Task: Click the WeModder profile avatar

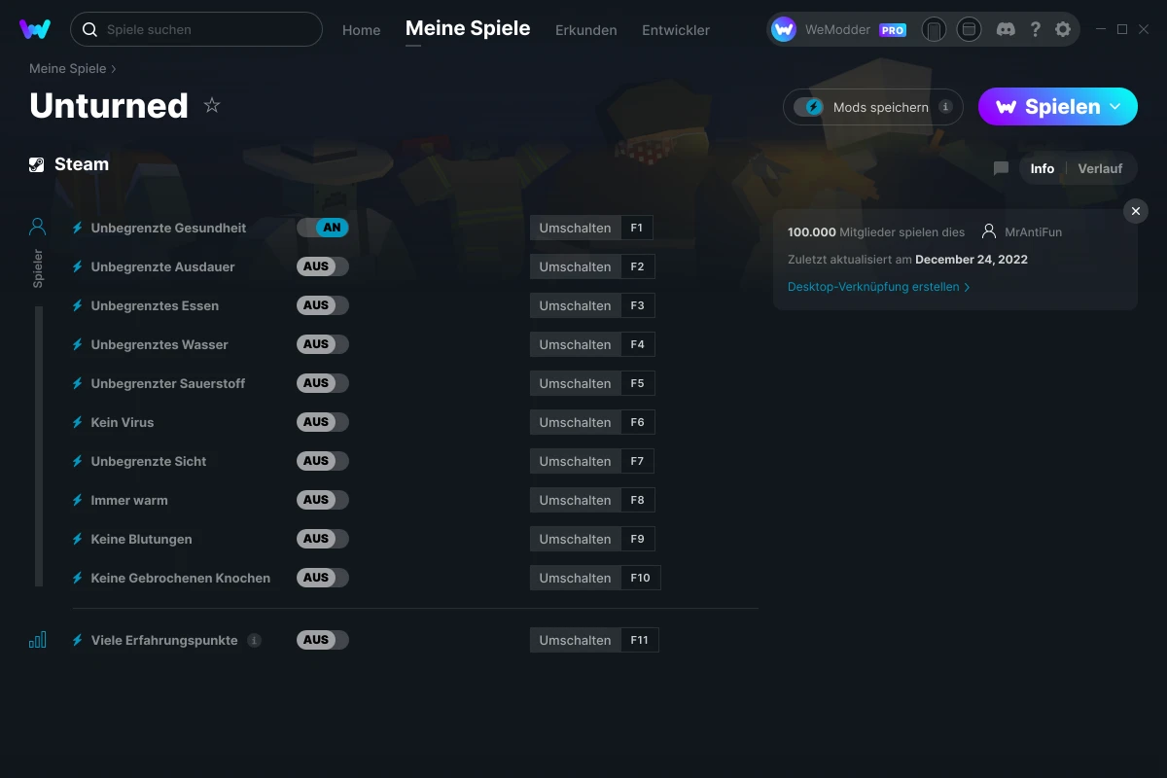Action: tap(784, 29)
